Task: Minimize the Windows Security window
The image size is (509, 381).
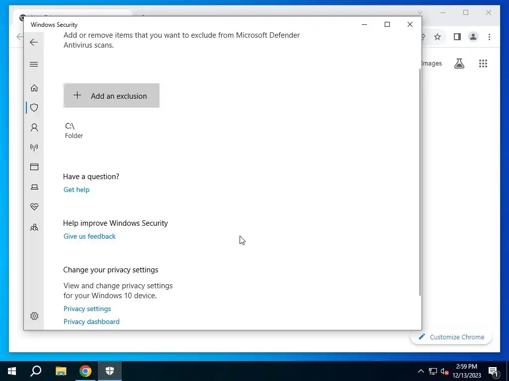Action: pos(364,24)
